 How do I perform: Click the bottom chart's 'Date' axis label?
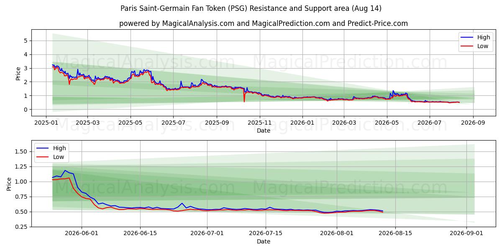point(264,241)
